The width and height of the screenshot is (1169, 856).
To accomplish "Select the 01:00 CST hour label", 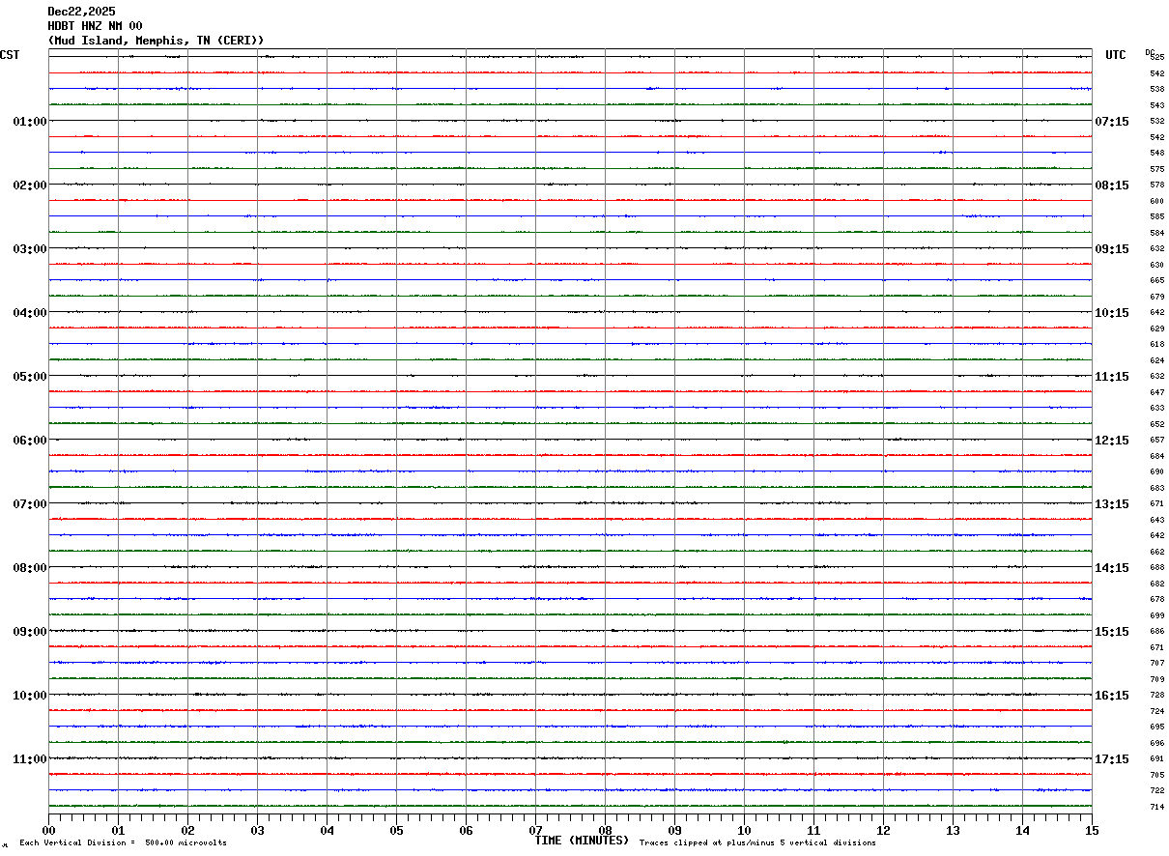I will (30, 122).
